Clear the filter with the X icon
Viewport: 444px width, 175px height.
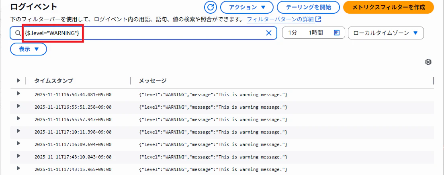[x=269, y=33]
